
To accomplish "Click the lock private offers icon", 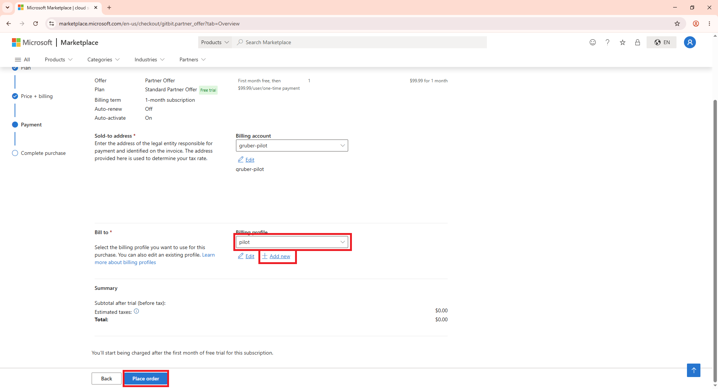I will click(638, 42).
